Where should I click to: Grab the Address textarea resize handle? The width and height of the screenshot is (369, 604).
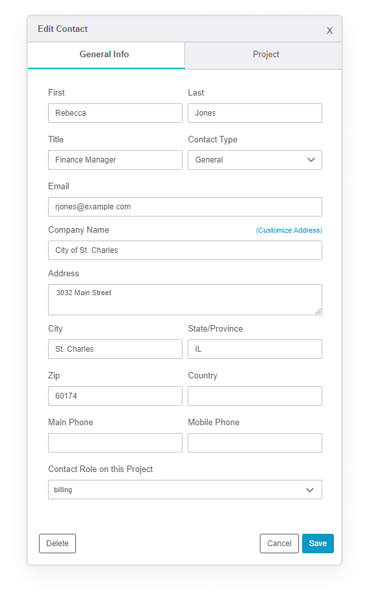[318, 311]
